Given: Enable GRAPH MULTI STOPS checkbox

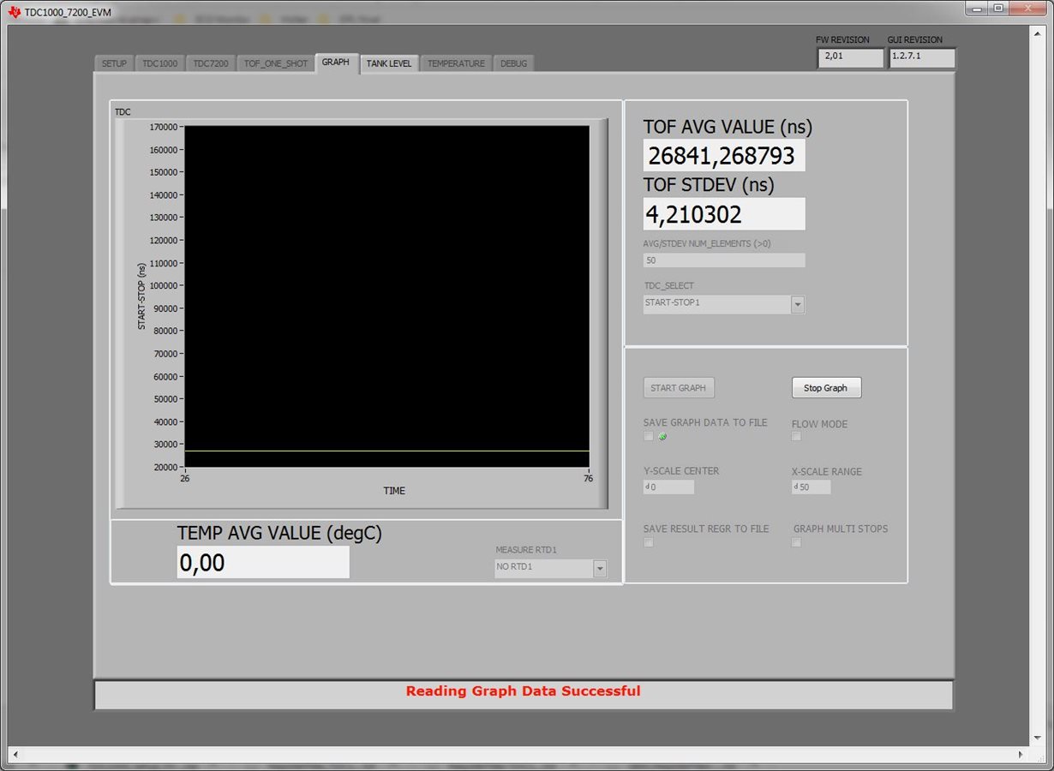Looking at the screenshot, I should [796, 542].
